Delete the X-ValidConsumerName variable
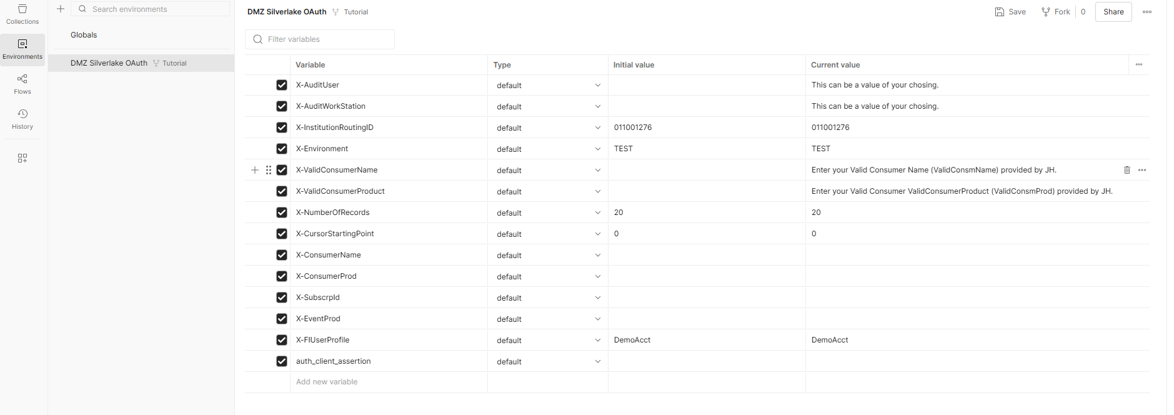The width and height of the screenshot is (1174, 415). [x=1127, y=169]
